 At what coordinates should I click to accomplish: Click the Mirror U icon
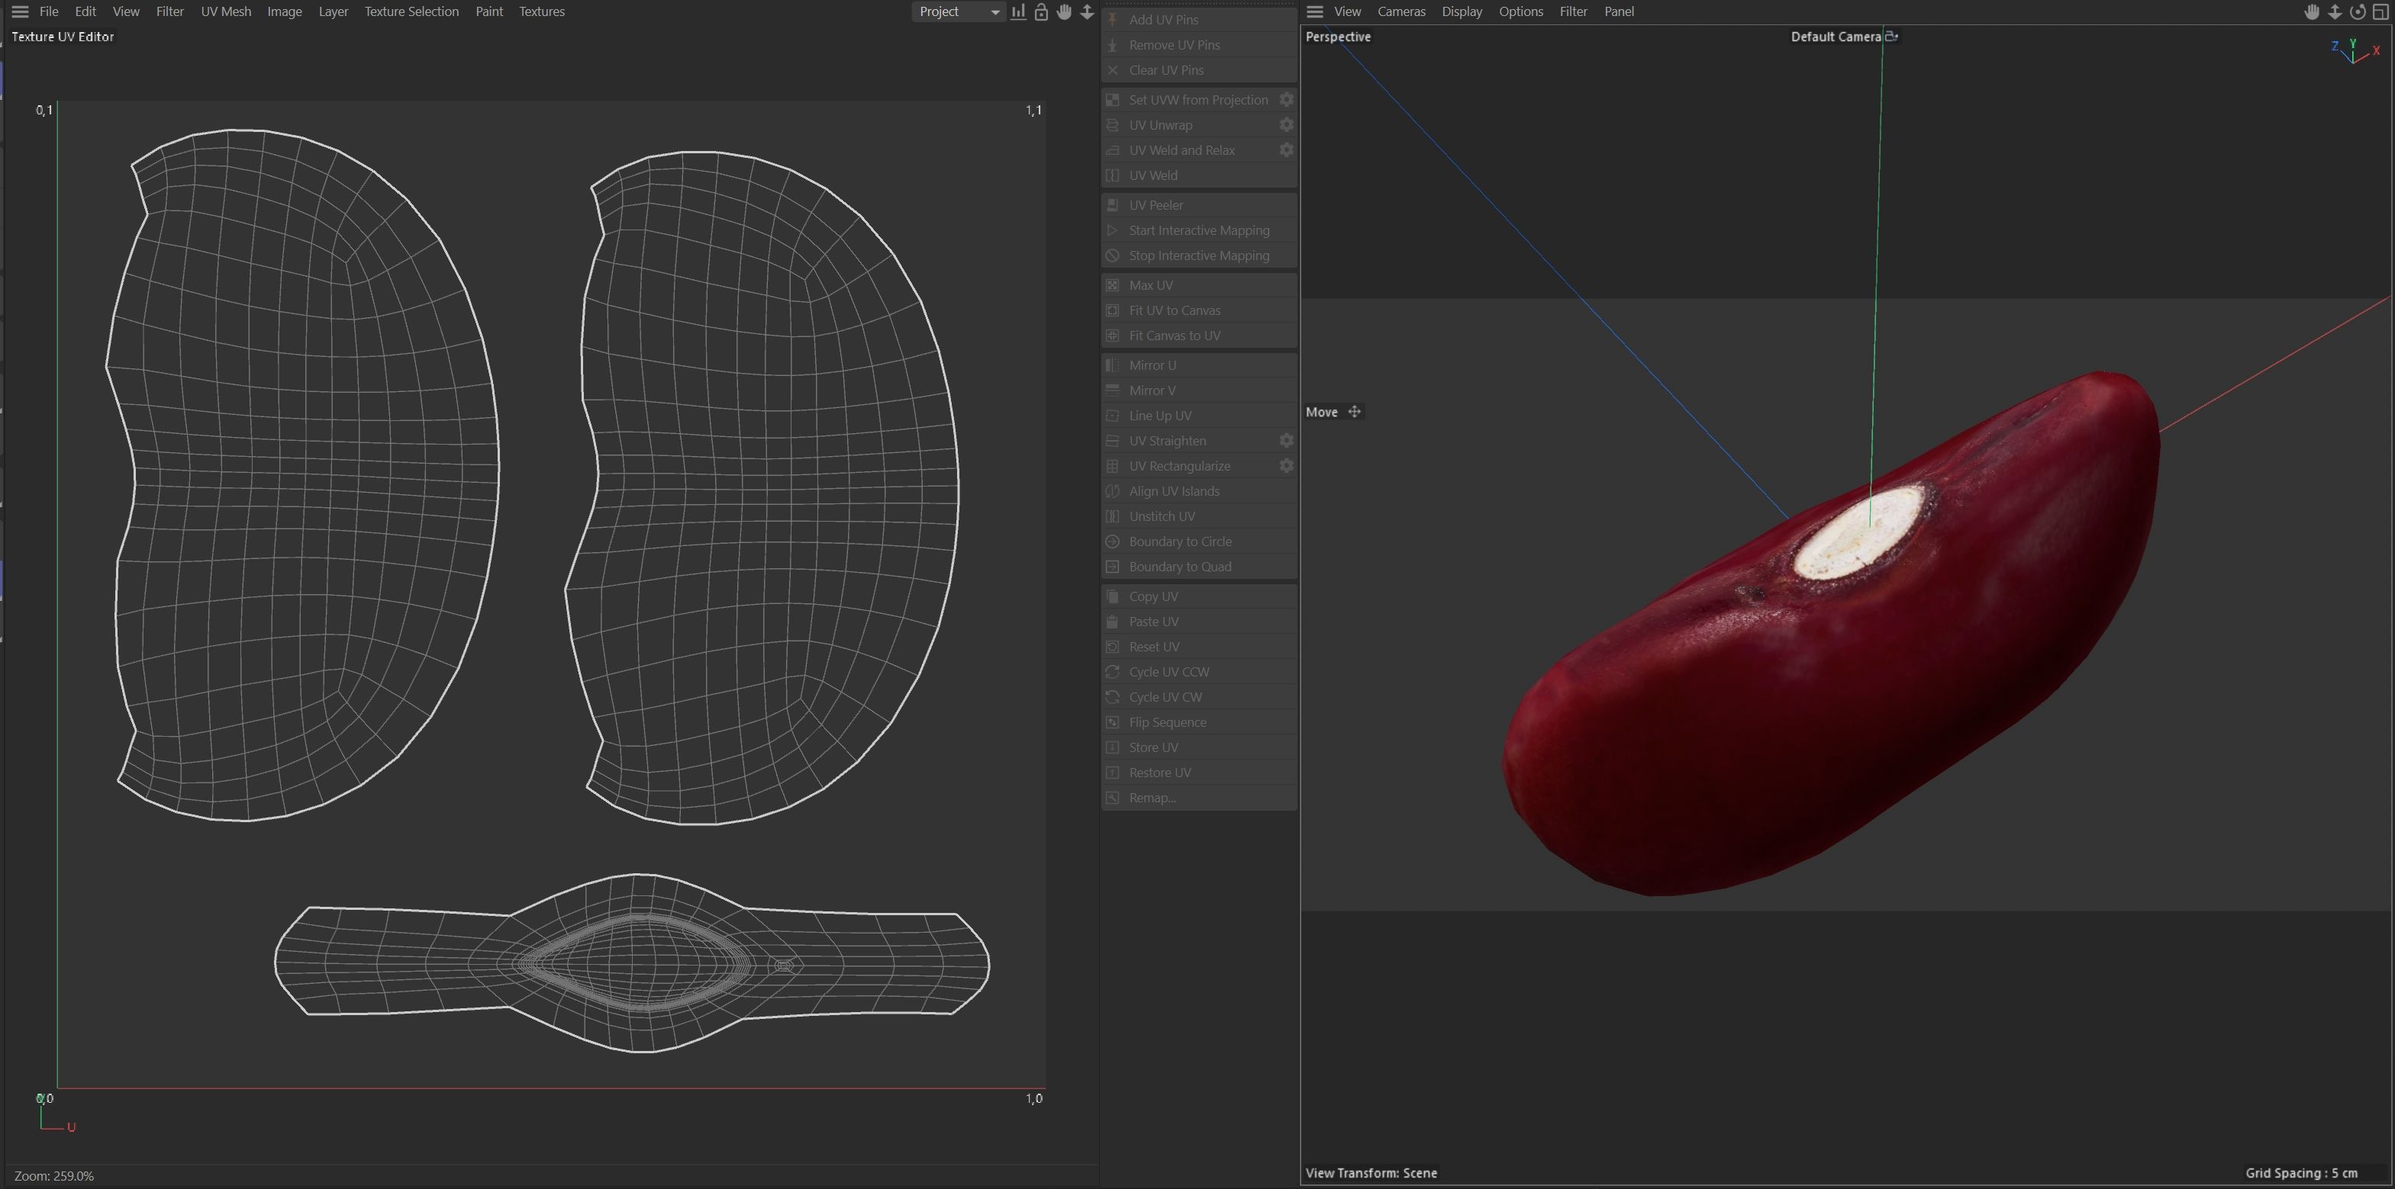point(1113,364)
